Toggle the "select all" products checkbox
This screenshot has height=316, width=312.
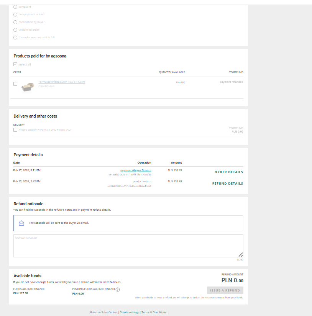tap(15, 64)
